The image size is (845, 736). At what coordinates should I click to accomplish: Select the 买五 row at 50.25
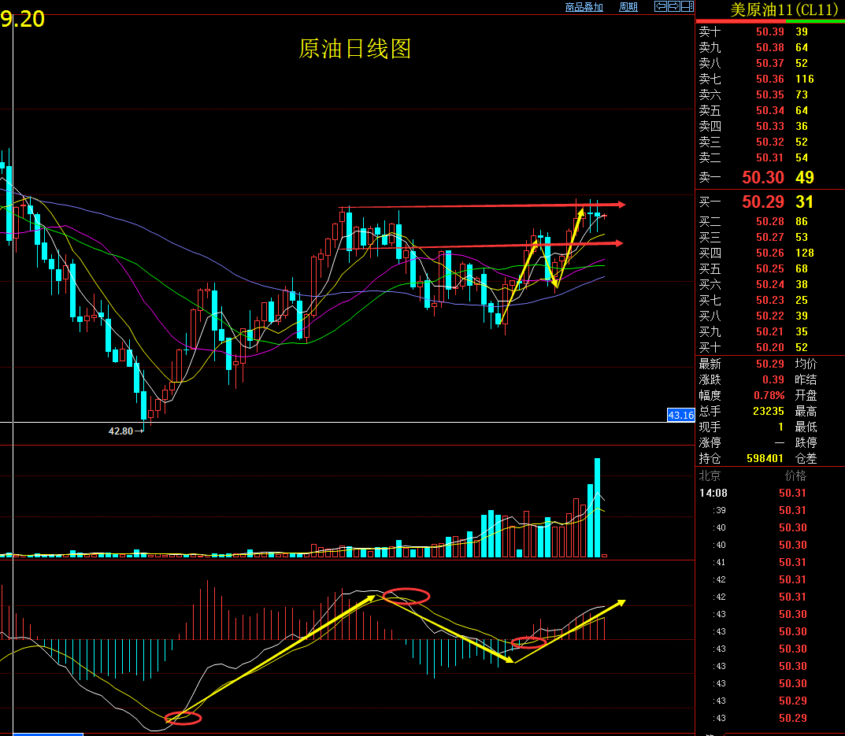coord(770,269)
